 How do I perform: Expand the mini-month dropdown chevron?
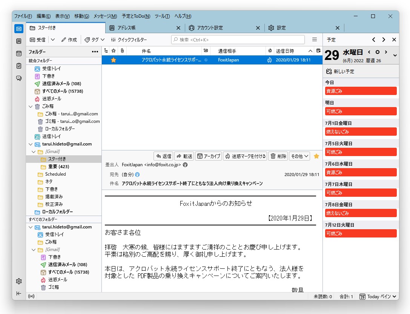[x=395, y=55]
